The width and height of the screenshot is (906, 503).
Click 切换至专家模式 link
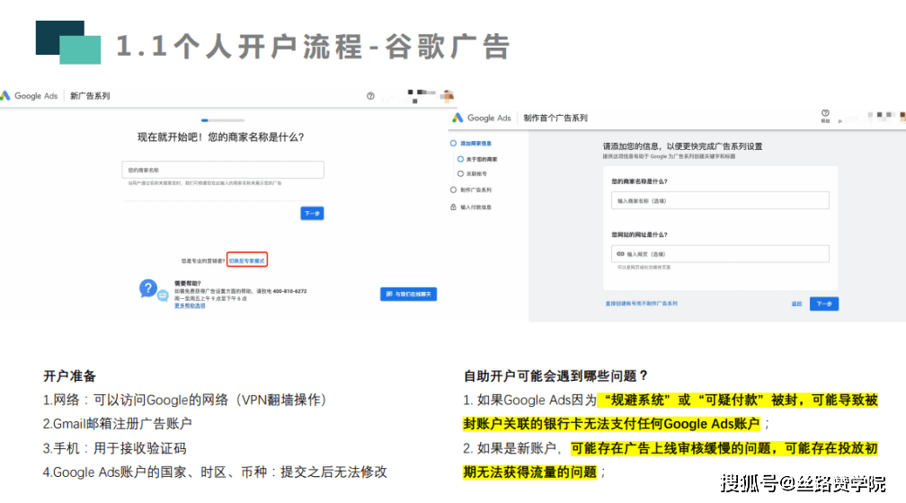click(246, 260)
